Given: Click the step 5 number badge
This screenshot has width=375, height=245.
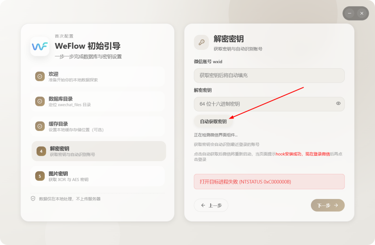Looking at the screenshot, I should tap(40, 176).
